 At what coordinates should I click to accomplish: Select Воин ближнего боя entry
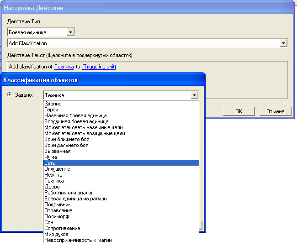[121, 139]
